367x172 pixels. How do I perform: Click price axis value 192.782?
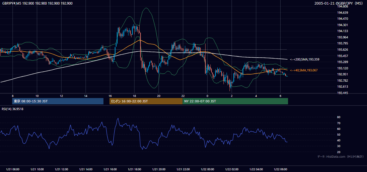tap(342, 81)
